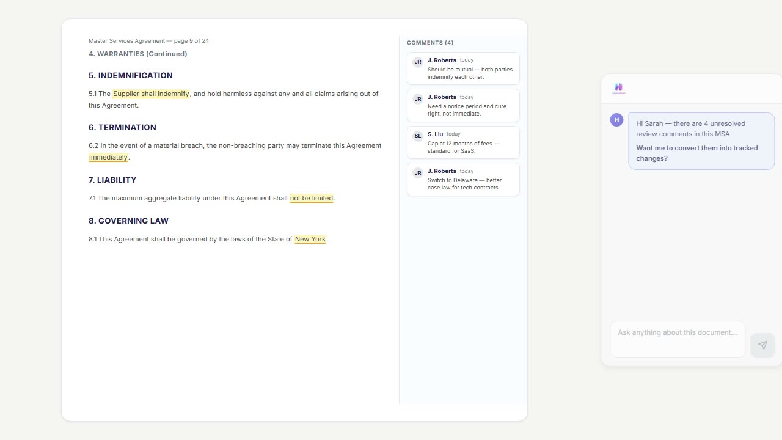Click the '8. GOVERNING LAW' section heading

[128, 221]
